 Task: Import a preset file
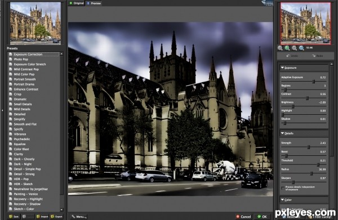42,217
